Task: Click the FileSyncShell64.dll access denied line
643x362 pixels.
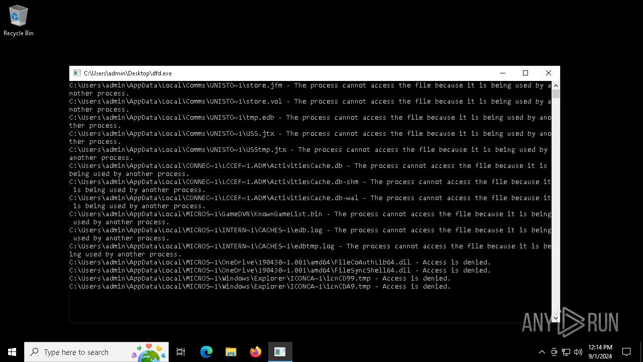Action: [280, 270]
